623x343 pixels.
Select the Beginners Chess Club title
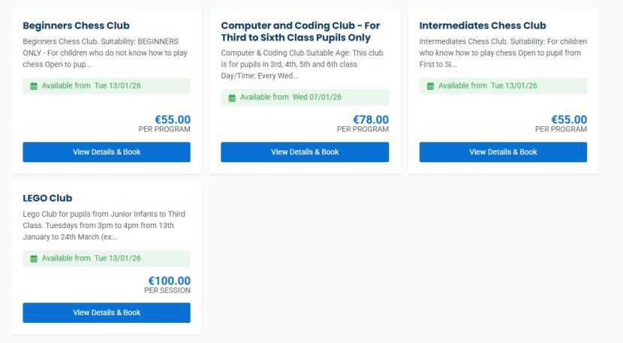76,26
